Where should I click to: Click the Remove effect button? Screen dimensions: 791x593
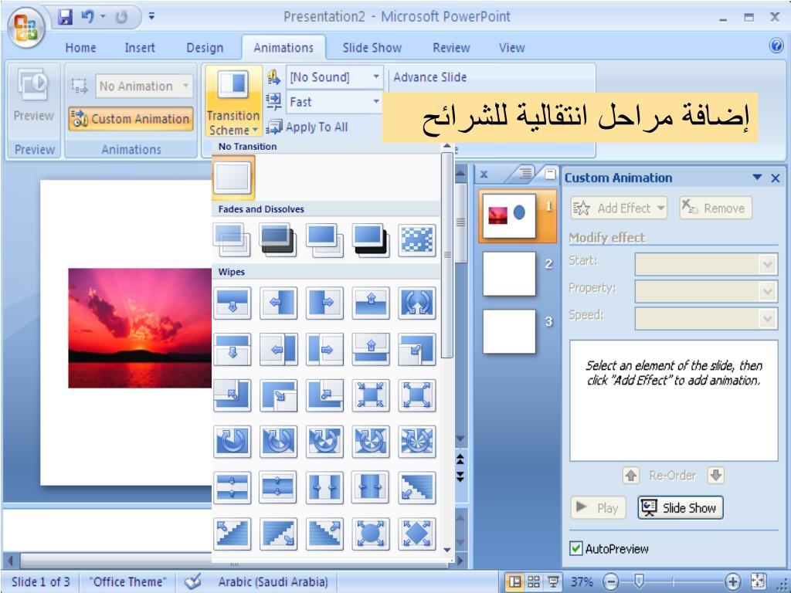(715, 208)
